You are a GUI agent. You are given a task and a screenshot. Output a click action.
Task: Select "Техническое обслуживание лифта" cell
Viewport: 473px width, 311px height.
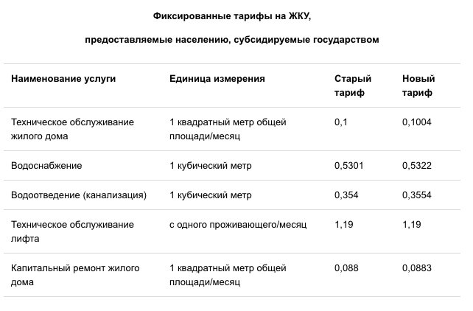(72, 231)
